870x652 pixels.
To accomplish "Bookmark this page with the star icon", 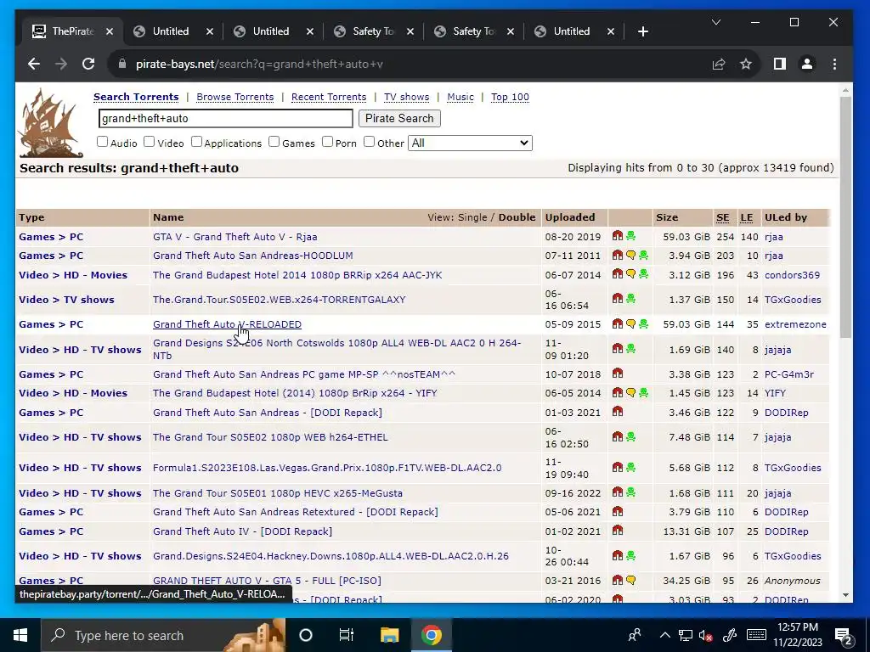I will (746, 64).
